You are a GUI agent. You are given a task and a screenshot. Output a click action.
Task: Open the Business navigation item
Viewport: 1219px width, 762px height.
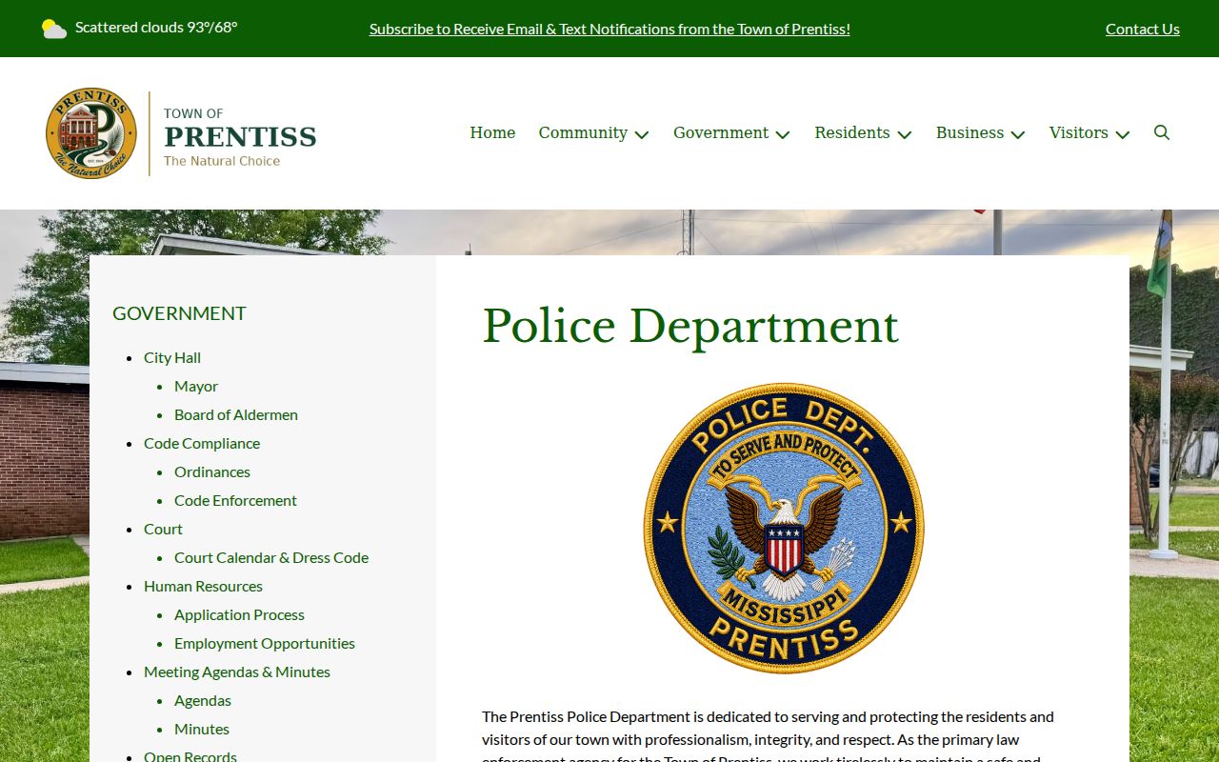tap(969, 132)
